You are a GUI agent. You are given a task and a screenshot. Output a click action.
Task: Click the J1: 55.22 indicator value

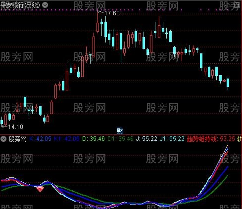click(x=172, y=139)
